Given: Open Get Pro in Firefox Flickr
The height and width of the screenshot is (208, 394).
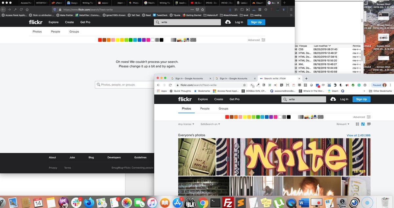Looking at the screenshot, I should (x=85, y=22).
